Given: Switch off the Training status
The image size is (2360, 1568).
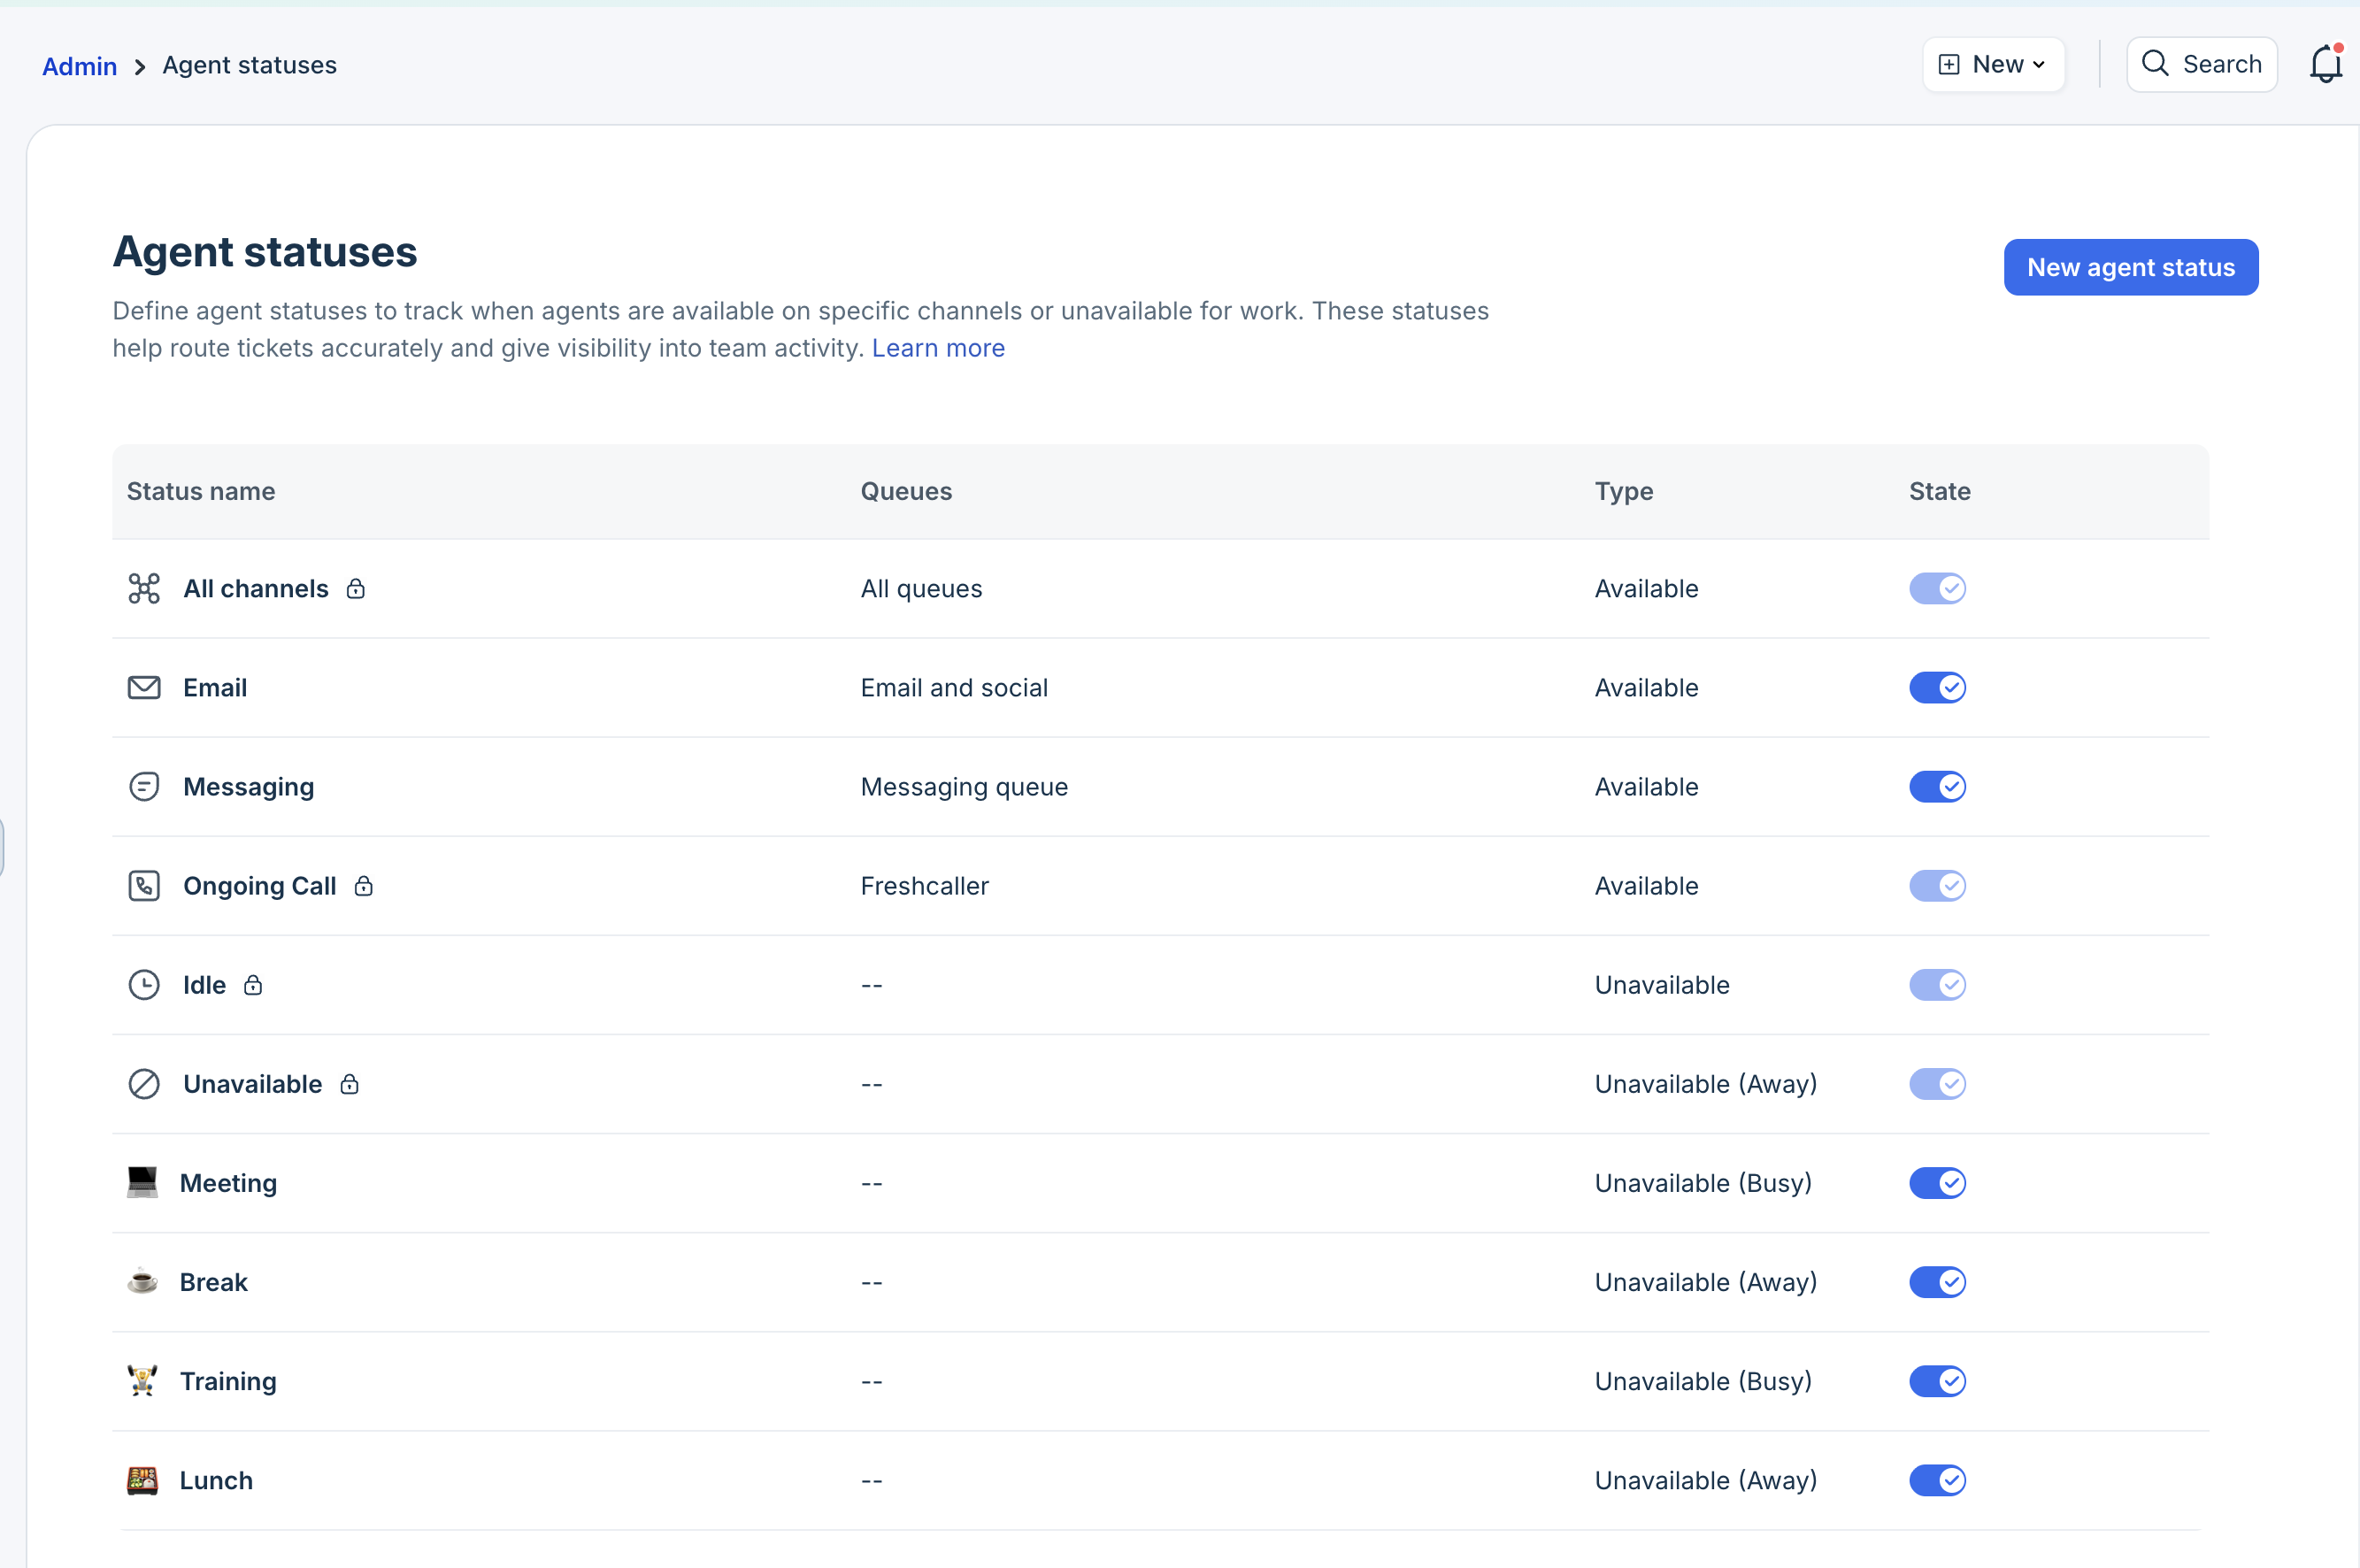Looking at the screenshot, I should point(1937,1381).
